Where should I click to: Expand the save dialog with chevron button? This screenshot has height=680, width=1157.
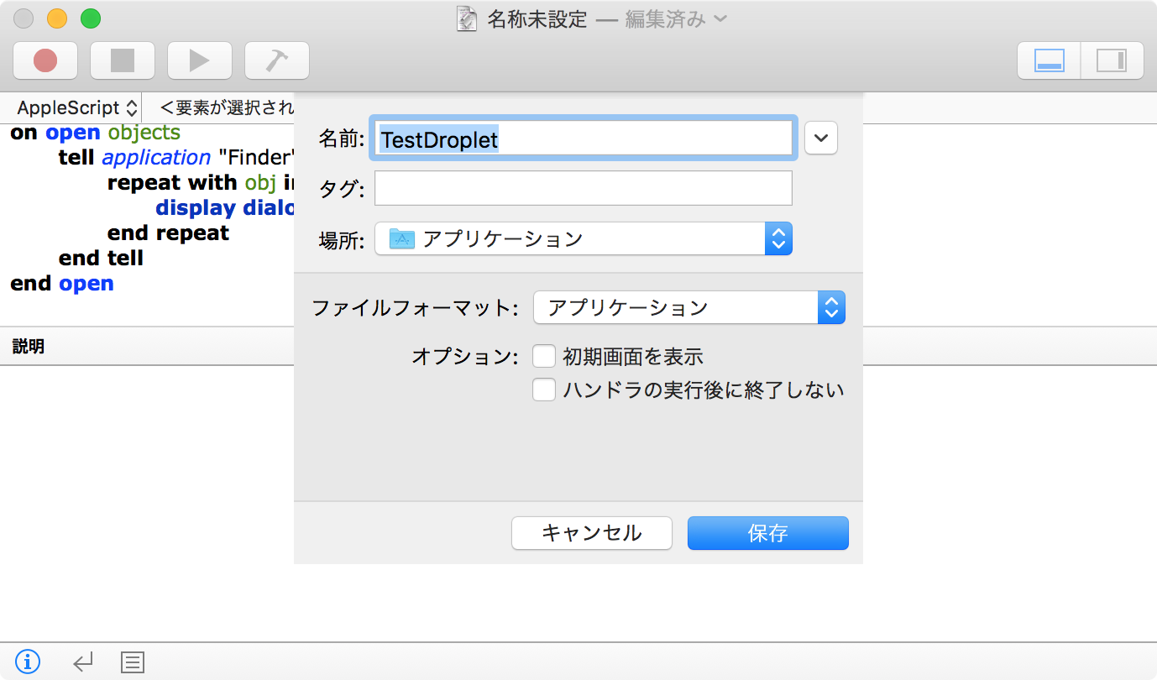pyautogui.click(x=821, y=139)
